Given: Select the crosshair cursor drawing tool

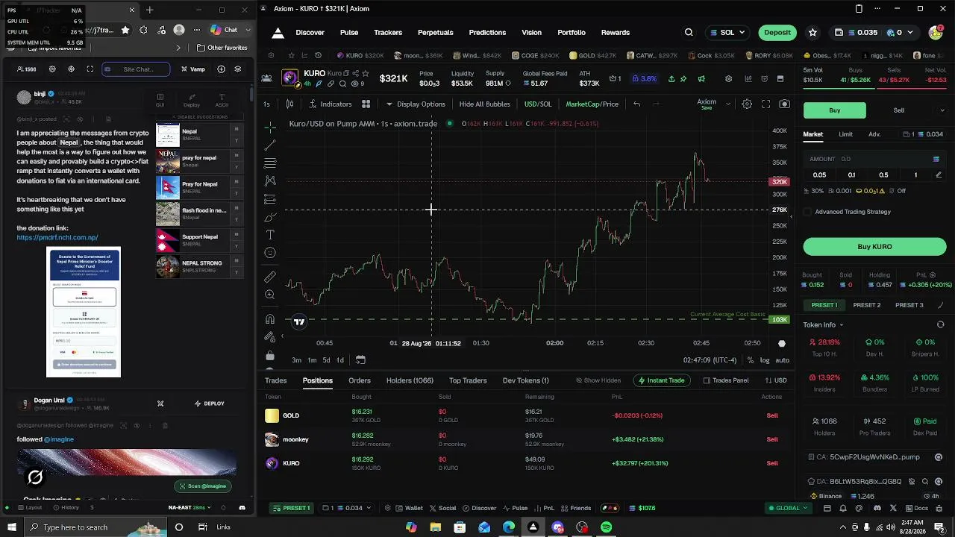Looking at the screenshot, I should pyautogui.click(x=270, y=127).
